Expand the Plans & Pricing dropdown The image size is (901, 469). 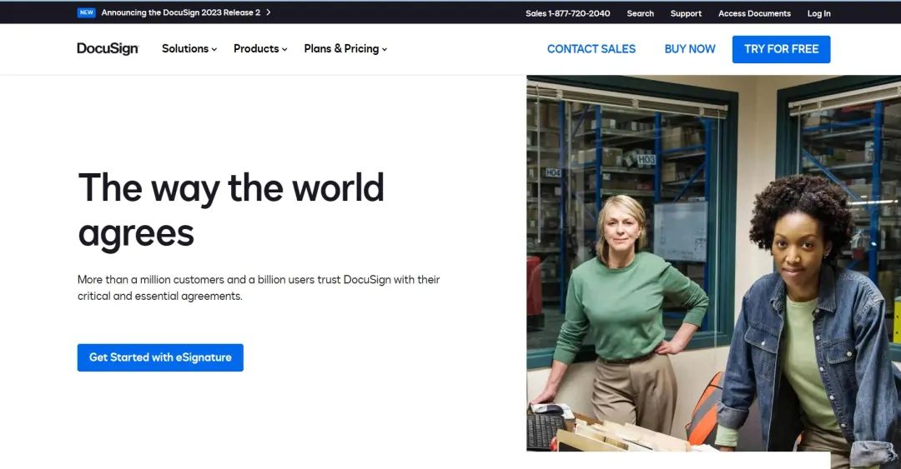pos(345,49)
